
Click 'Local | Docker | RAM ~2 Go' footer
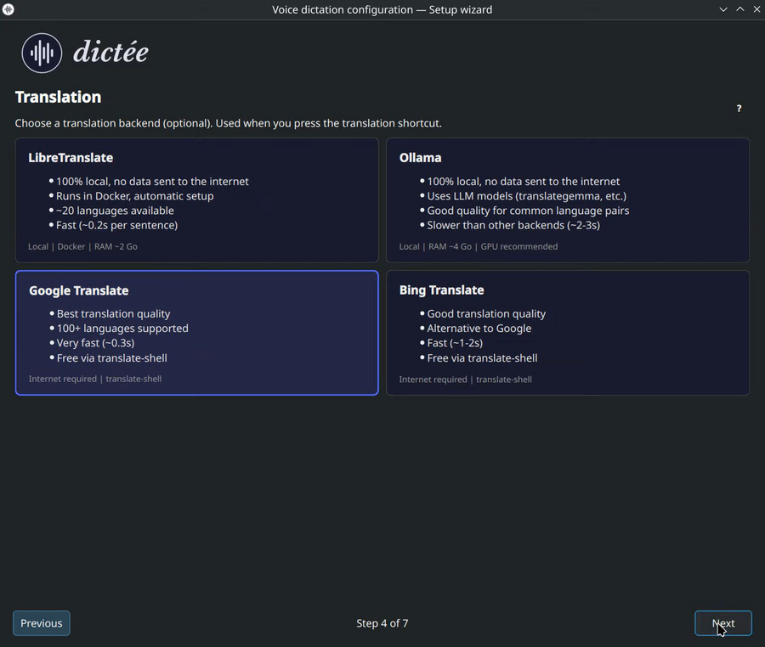pyautogui.click(x=82, y=246)
